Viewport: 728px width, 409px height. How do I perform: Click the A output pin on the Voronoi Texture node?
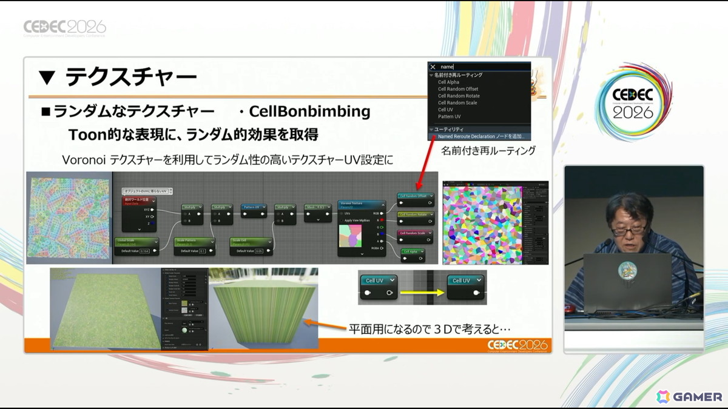(x=382, y=241)
